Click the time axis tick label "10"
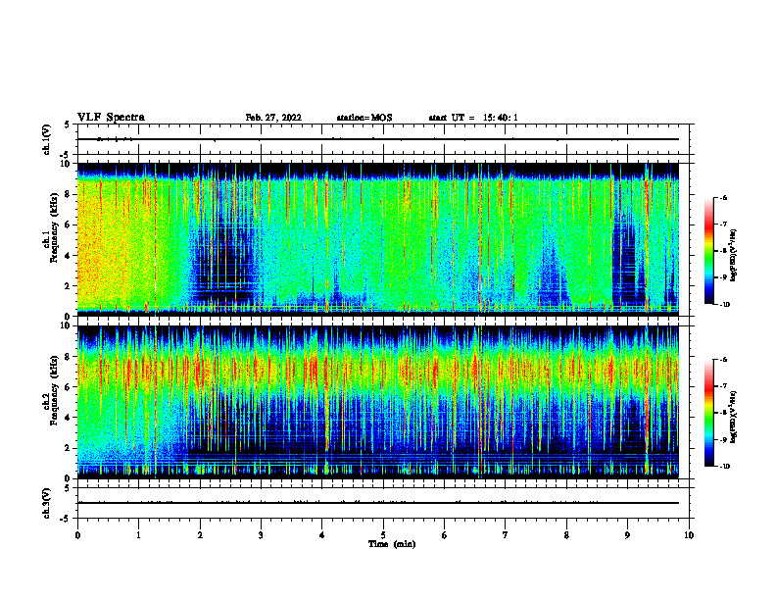Image resolution: width=776 pixels, height=600 pixels. [x=689, y=535]
